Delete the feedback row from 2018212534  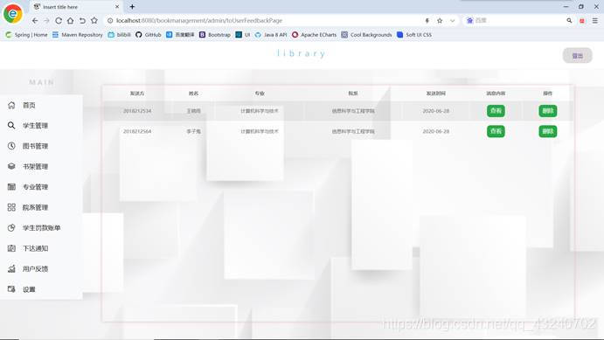pos(548,111)
